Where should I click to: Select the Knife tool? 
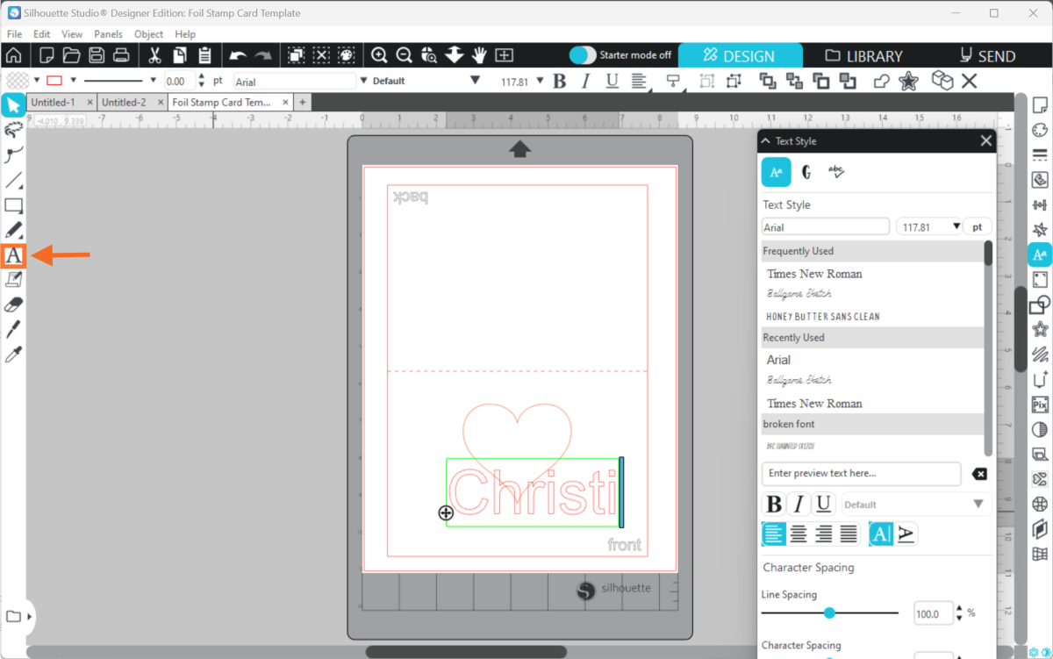pyautogui.click(x=13, y=330)
